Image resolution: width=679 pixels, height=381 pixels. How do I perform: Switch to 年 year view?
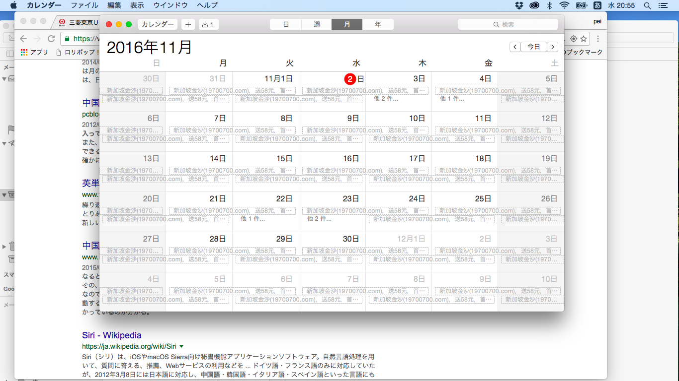pos(378,24)
